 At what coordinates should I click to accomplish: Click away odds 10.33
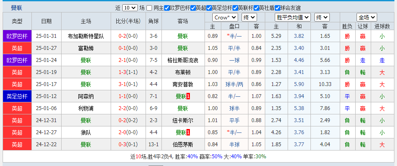325,84
